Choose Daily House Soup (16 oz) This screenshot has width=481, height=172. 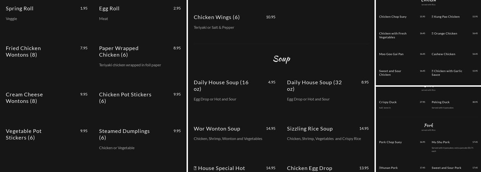[x=221, y=86]
